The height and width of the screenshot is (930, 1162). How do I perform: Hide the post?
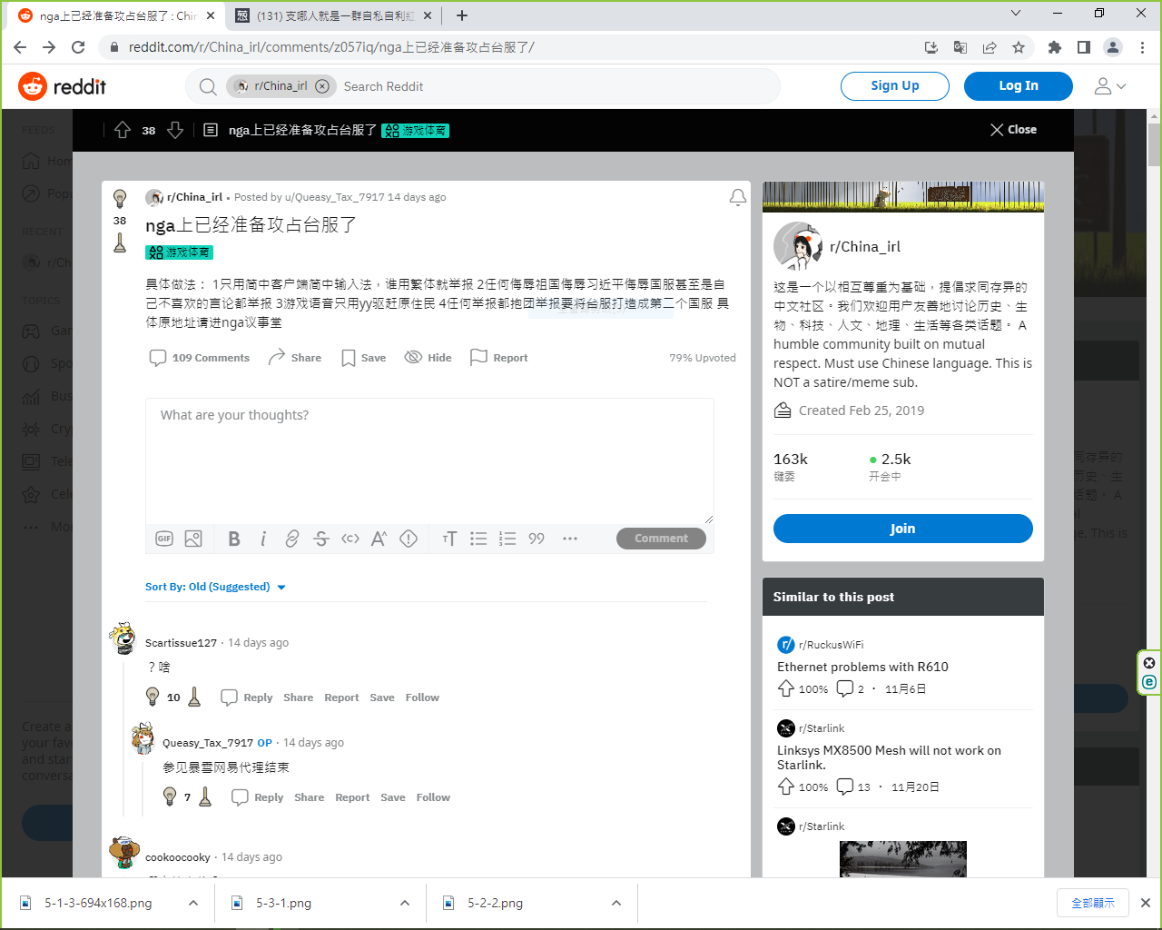click(x=428, y=358)
